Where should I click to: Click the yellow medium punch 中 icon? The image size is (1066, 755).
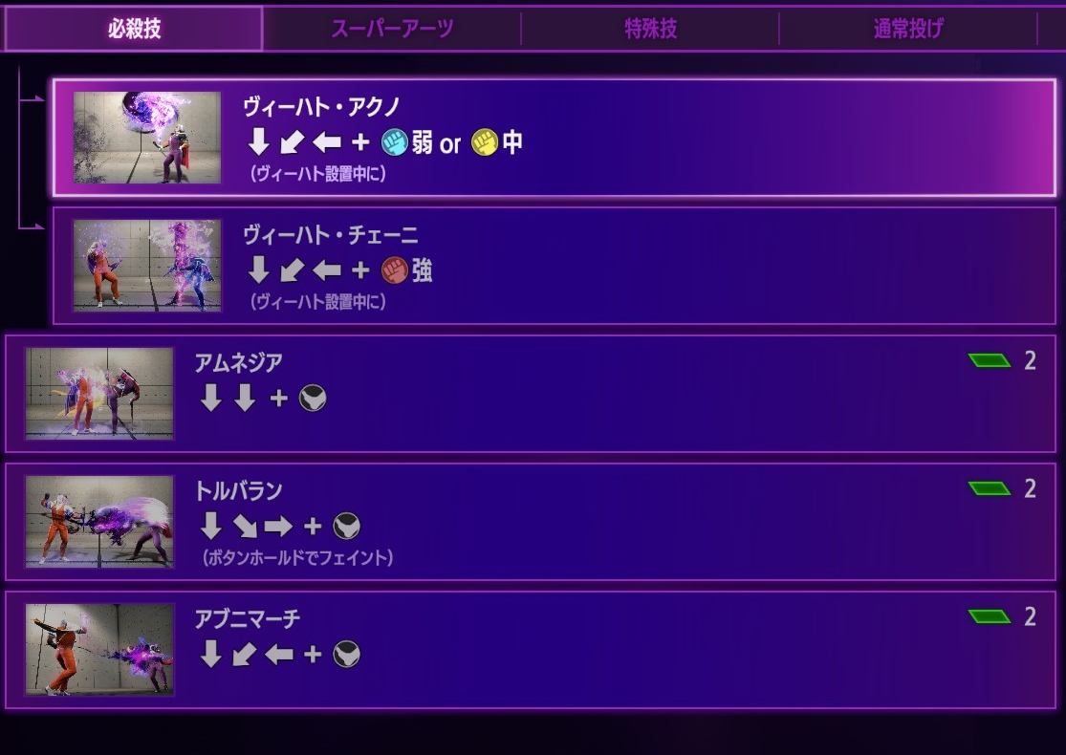[x=485, y=142]
